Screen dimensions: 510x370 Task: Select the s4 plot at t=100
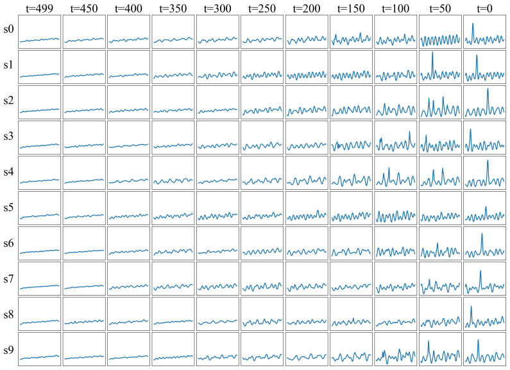[x=396, y=173]
